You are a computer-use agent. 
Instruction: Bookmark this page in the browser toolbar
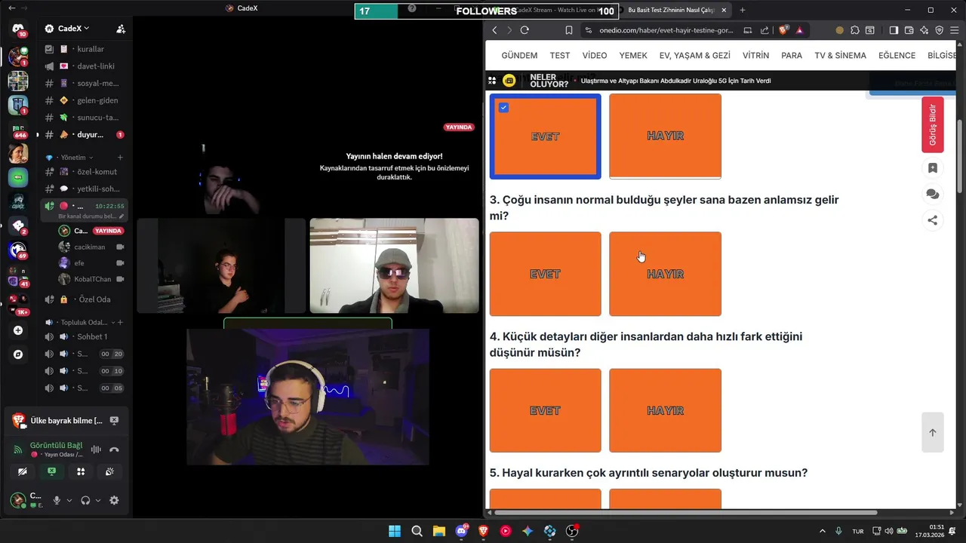coord(568,30)
